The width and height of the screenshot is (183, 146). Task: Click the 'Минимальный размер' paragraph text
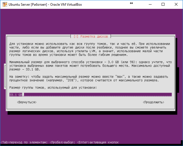(x=90, y=66)
